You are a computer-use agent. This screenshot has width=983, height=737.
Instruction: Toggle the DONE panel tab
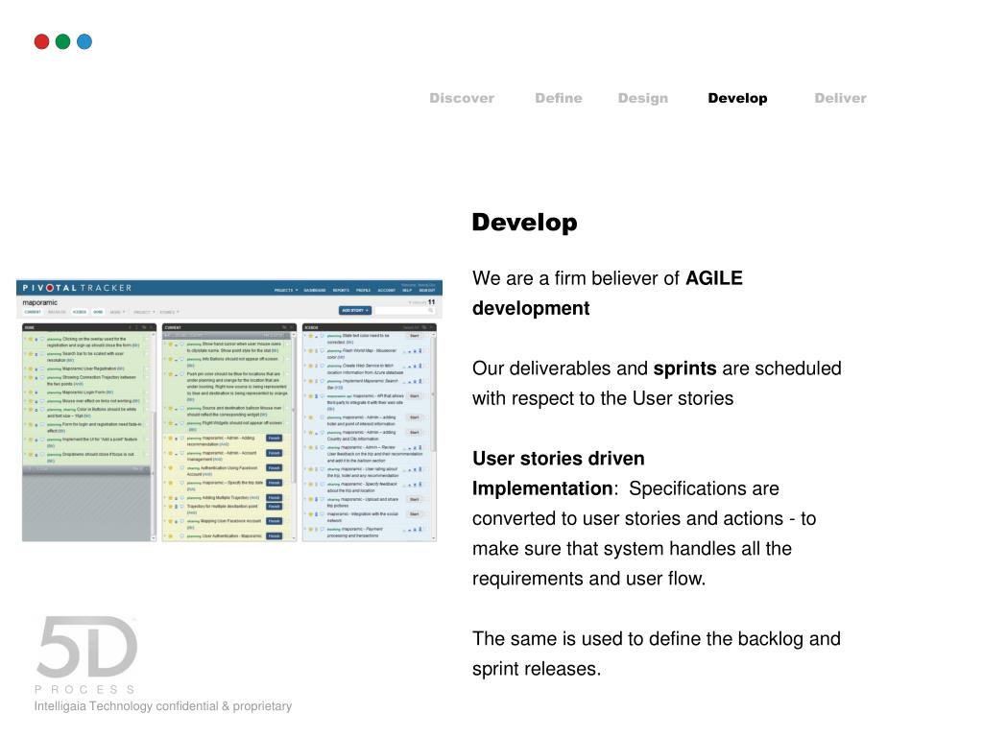point(98,312)
